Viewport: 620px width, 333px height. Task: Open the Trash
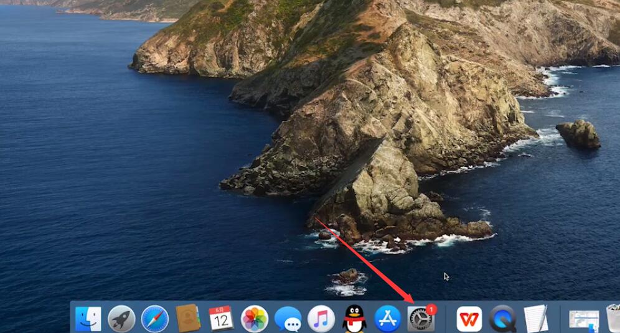(x=614, y=318)
